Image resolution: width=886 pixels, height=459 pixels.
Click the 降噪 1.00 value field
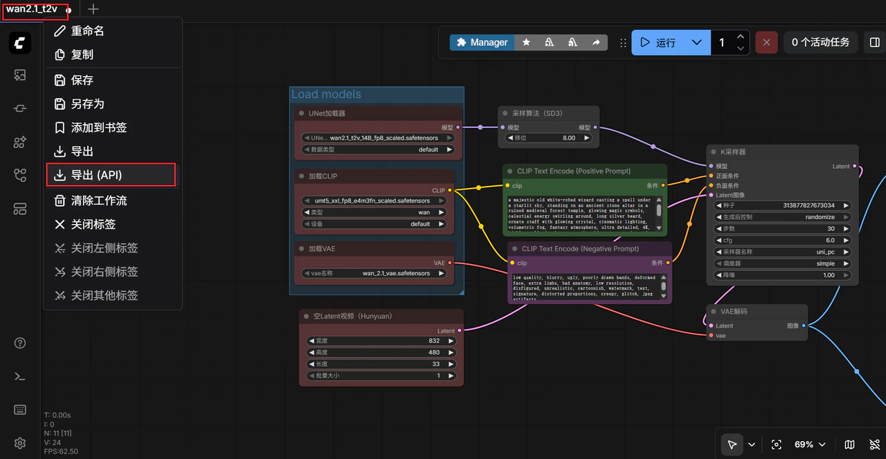pos(782,275)
